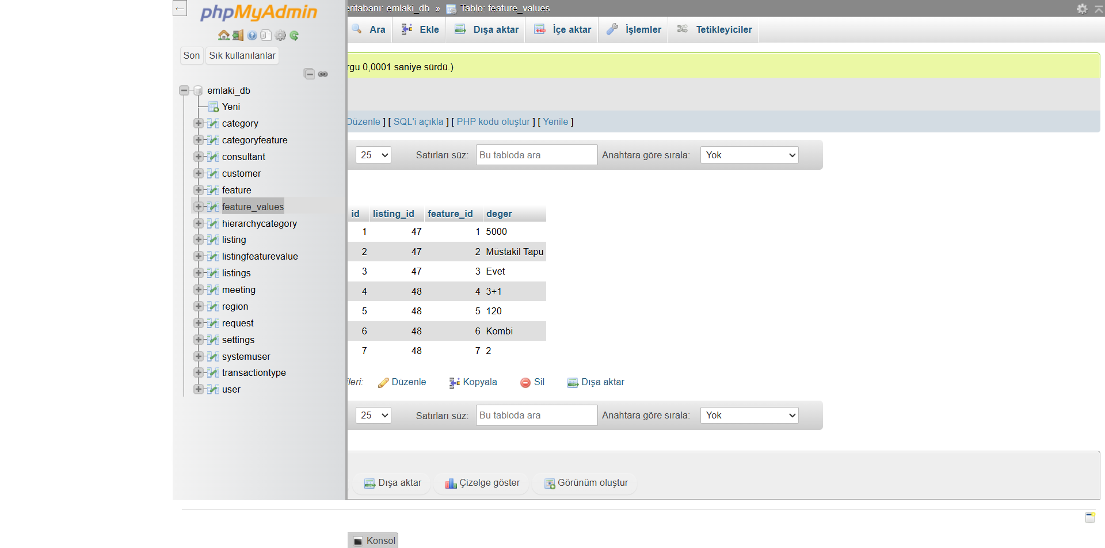
Task: Click the chain link icon in sidebar
Action: [x=323, y=74]
